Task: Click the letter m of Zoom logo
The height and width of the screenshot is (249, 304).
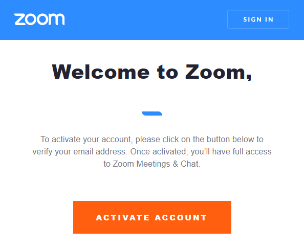Action: 56,19
